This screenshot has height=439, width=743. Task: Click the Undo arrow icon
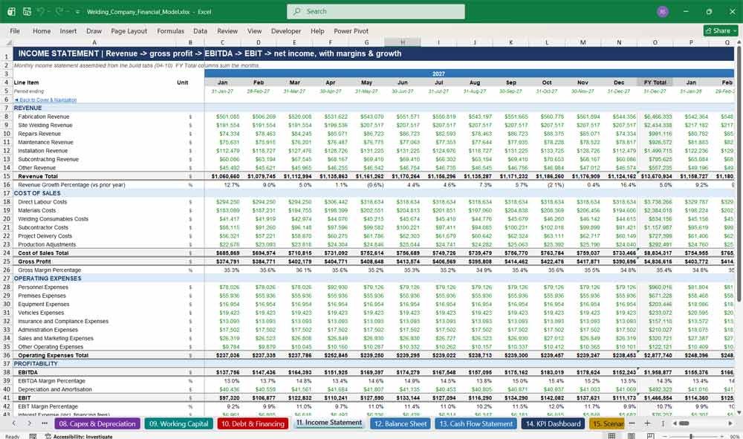coord(41,11)
